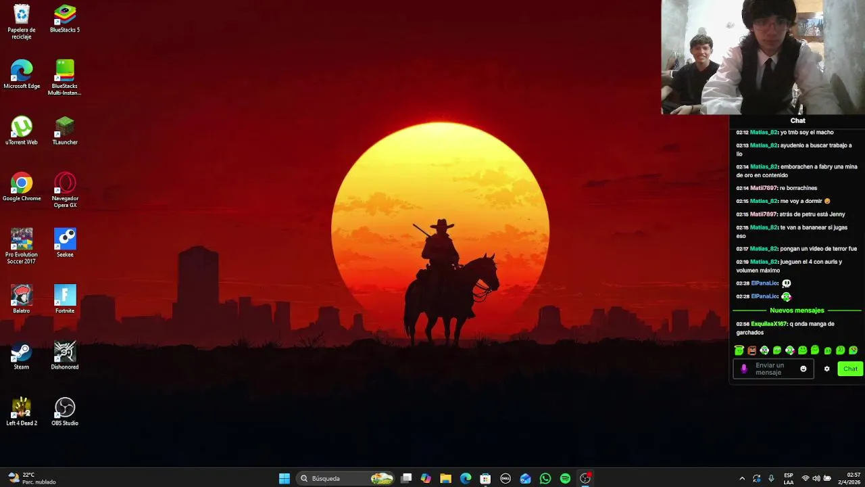Select the Fortnite desktop icon
Viewport: 865px width, 487px height.
[x=65, y=299]
